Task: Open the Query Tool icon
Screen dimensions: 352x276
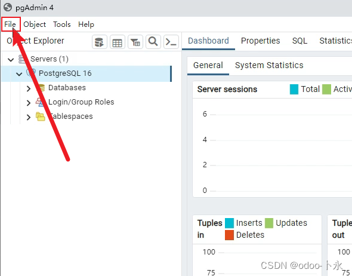Action: [100, 42]
